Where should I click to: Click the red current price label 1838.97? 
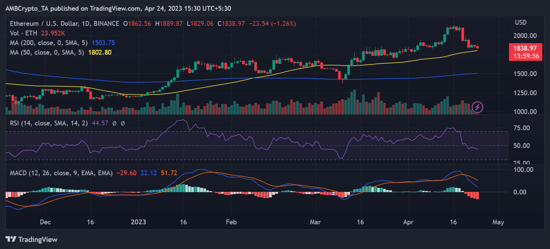point(525,48)
